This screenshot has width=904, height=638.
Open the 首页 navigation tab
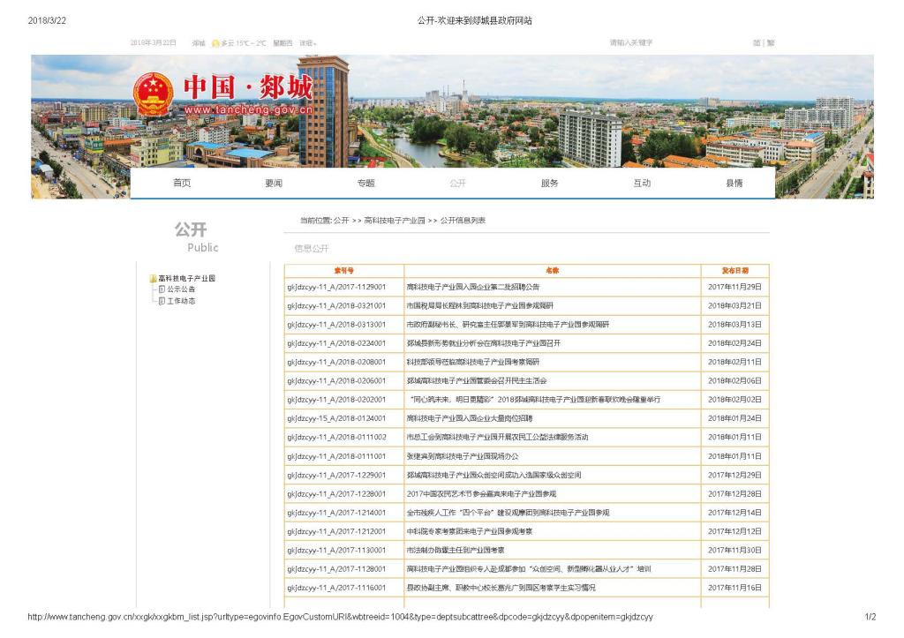(x=181, y=184)
